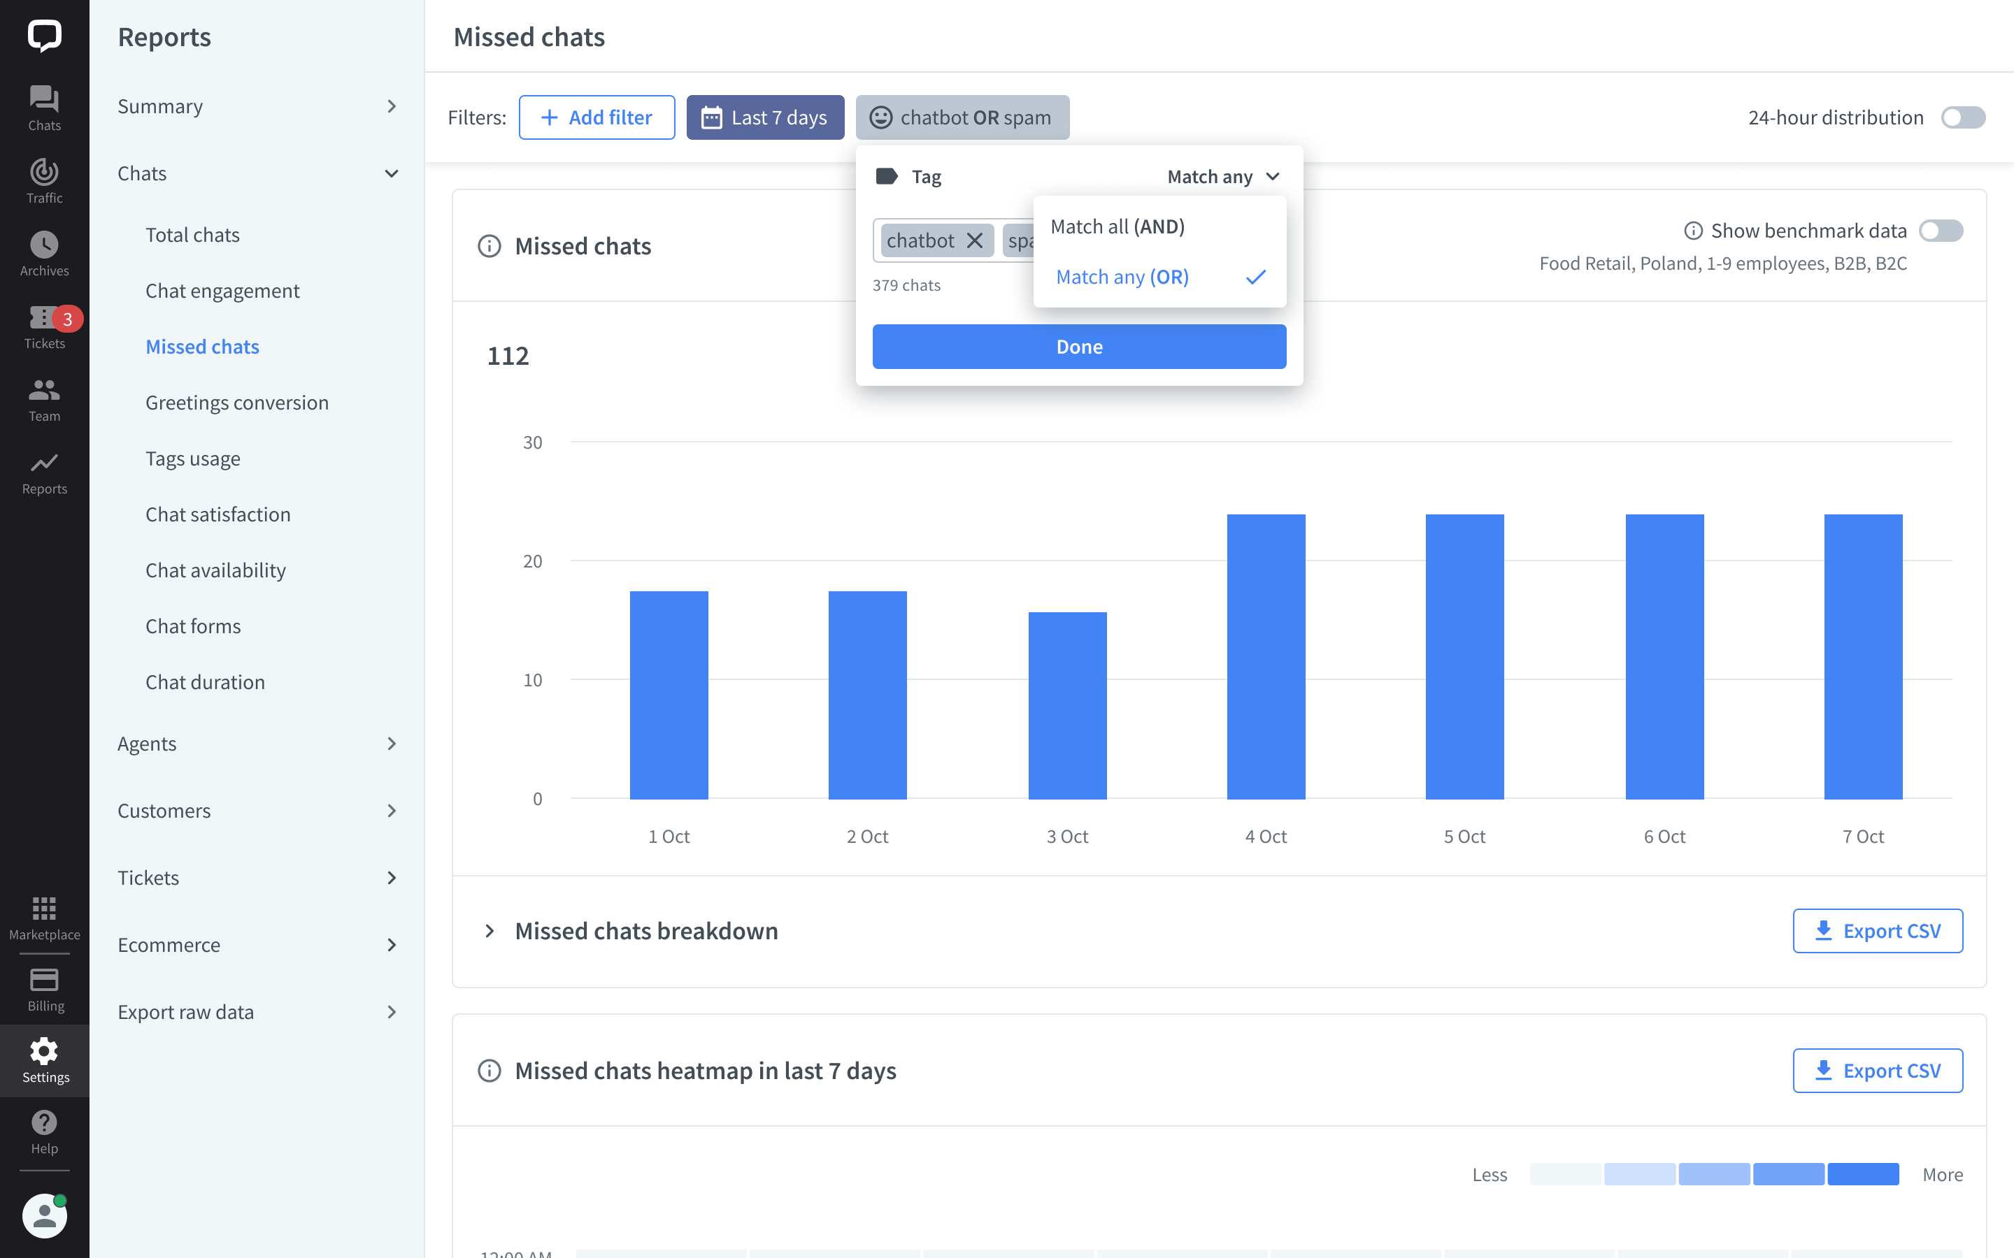Open the Chats section in the sidebar
Screen dimensions: 2014x1258
[44, 108]
